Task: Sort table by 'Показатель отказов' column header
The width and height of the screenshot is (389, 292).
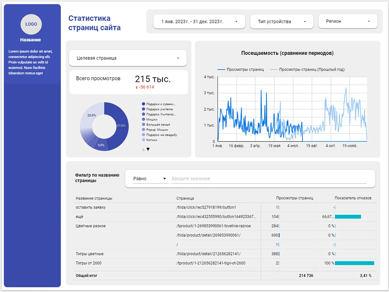Action: click(353, 198)
